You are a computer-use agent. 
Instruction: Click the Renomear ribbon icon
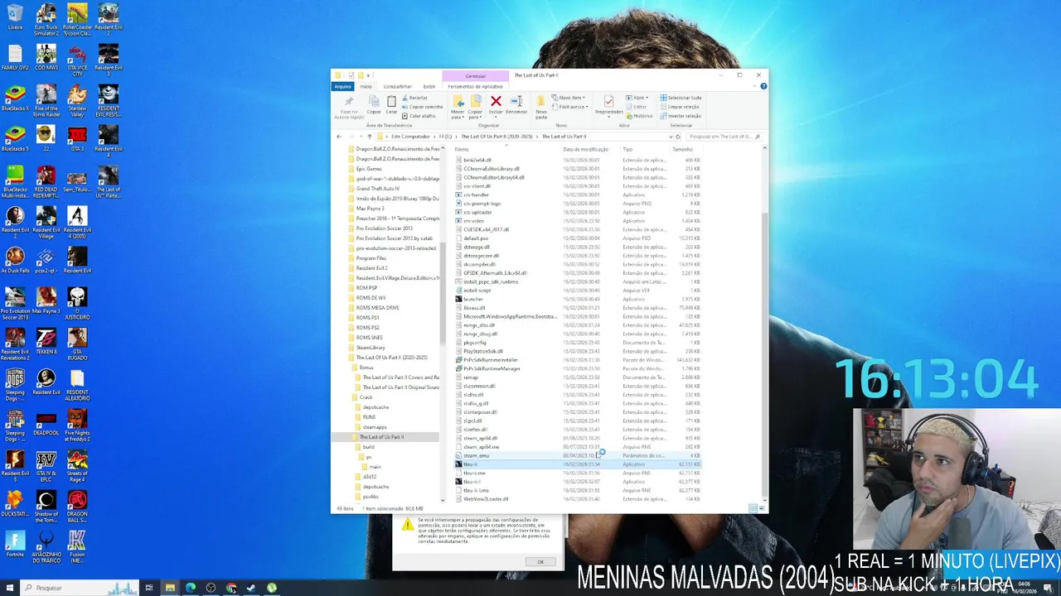(x=516, y=102)
